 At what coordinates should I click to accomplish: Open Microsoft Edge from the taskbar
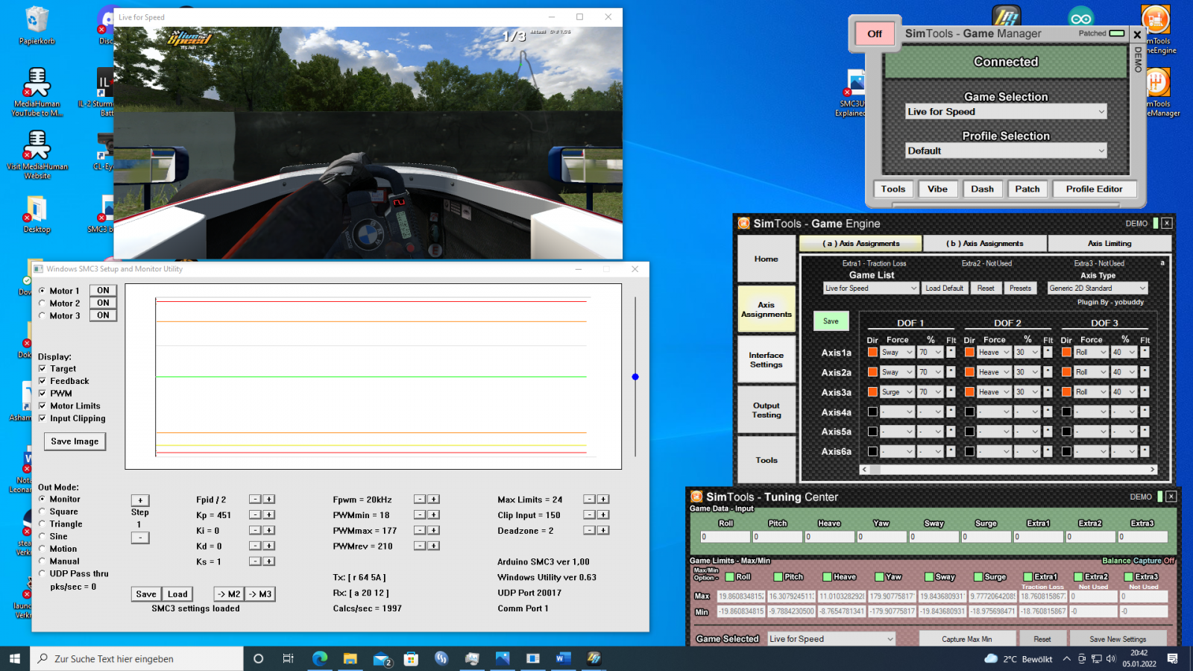pos(320,658)
